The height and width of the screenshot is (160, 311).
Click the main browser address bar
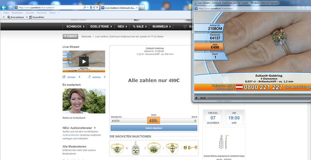click(49, 7)
